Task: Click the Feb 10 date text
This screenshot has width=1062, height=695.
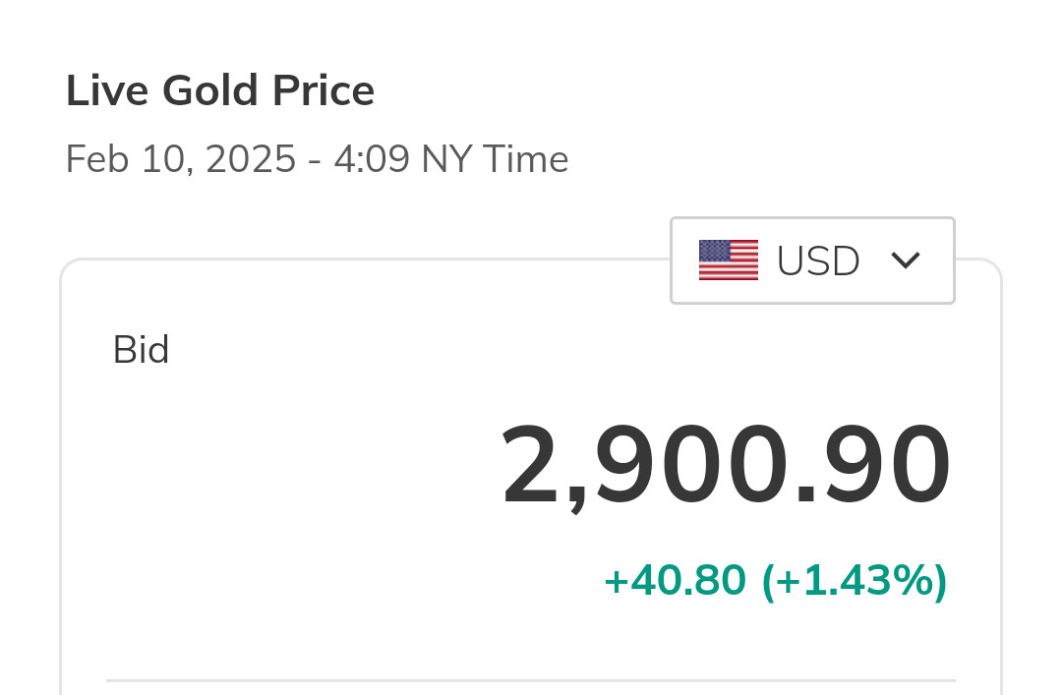Action: [124, 159]
